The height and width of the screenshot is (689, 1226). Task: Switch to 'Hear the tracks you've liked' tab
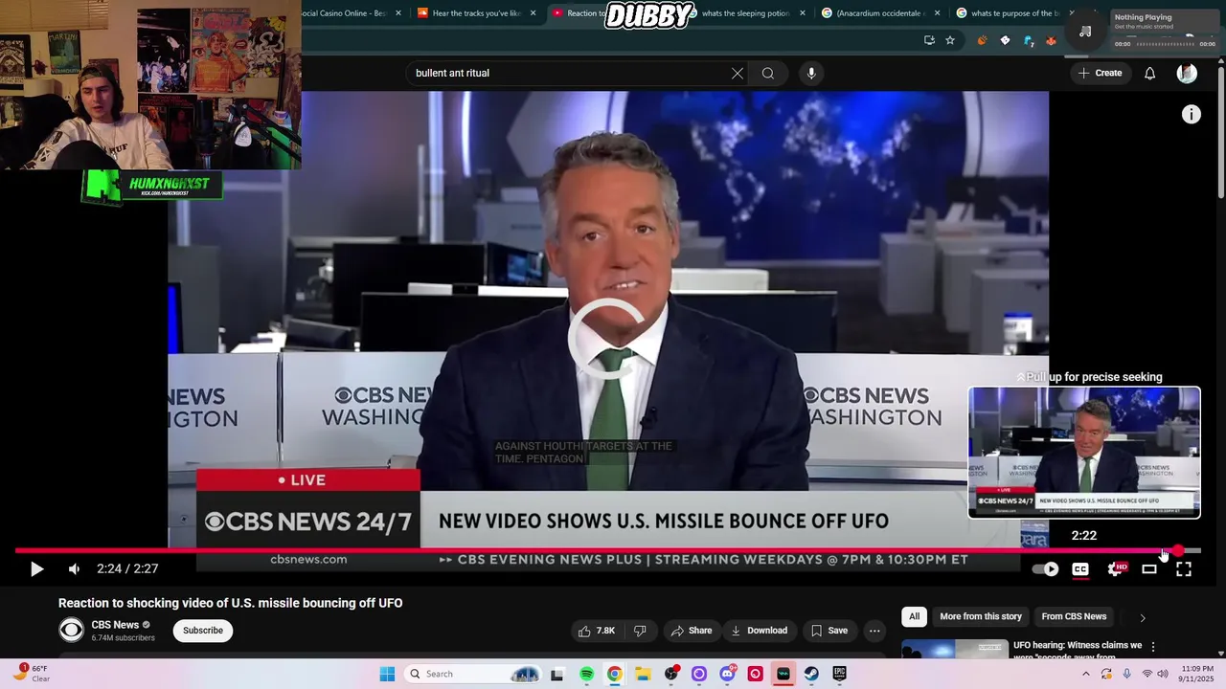coord(476,13)
